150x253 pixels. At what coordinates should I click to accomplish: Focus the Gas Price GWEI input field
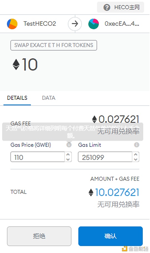[38, 157]
